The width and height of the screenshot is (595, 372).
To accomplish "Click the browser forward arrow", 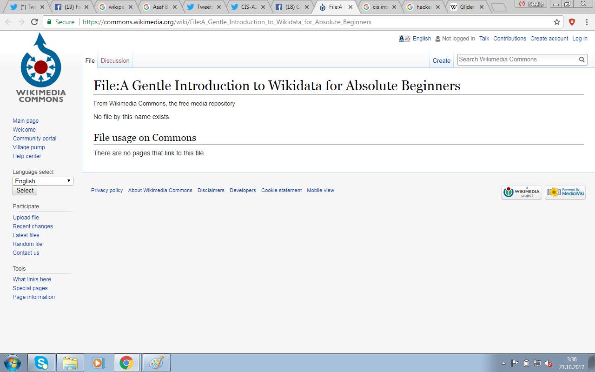I will coord(21,22).
